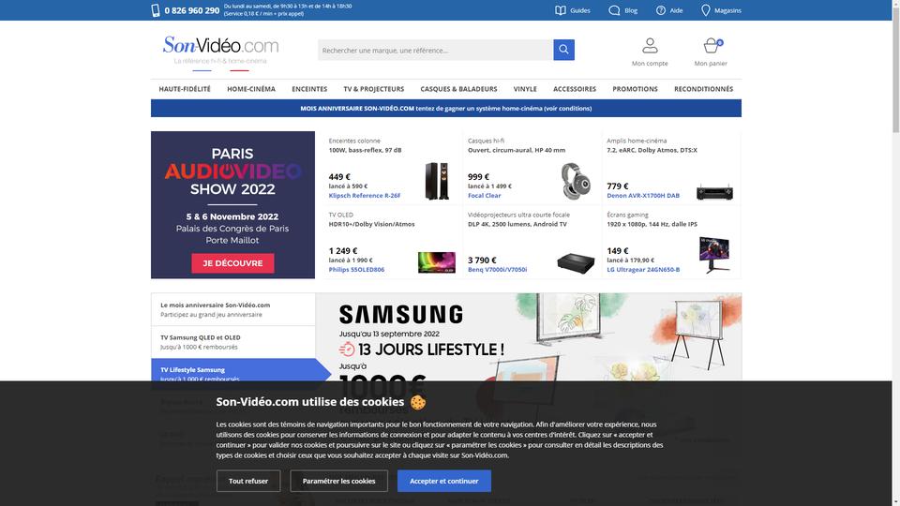The width and height of the screenshot is (900, 506).
Task: Click the Enceintes colonne category label
Action: coord(354,141)
